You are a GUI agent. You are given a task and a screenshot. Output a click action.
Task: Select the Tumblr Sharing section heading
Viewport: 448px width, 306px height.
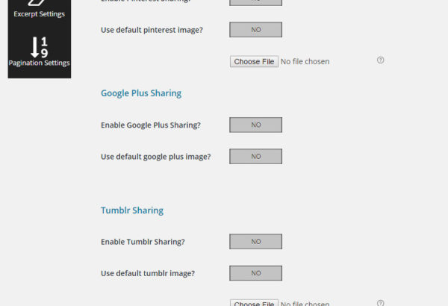point(132,210)
